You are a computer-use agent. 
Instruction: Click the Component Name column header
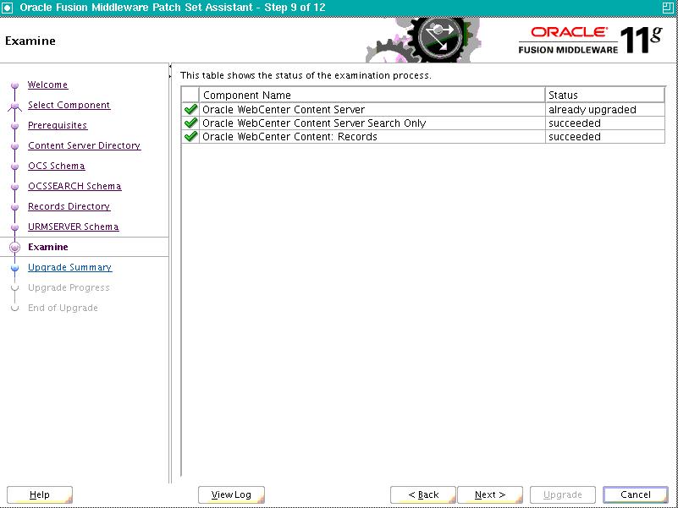pos(372,95)
